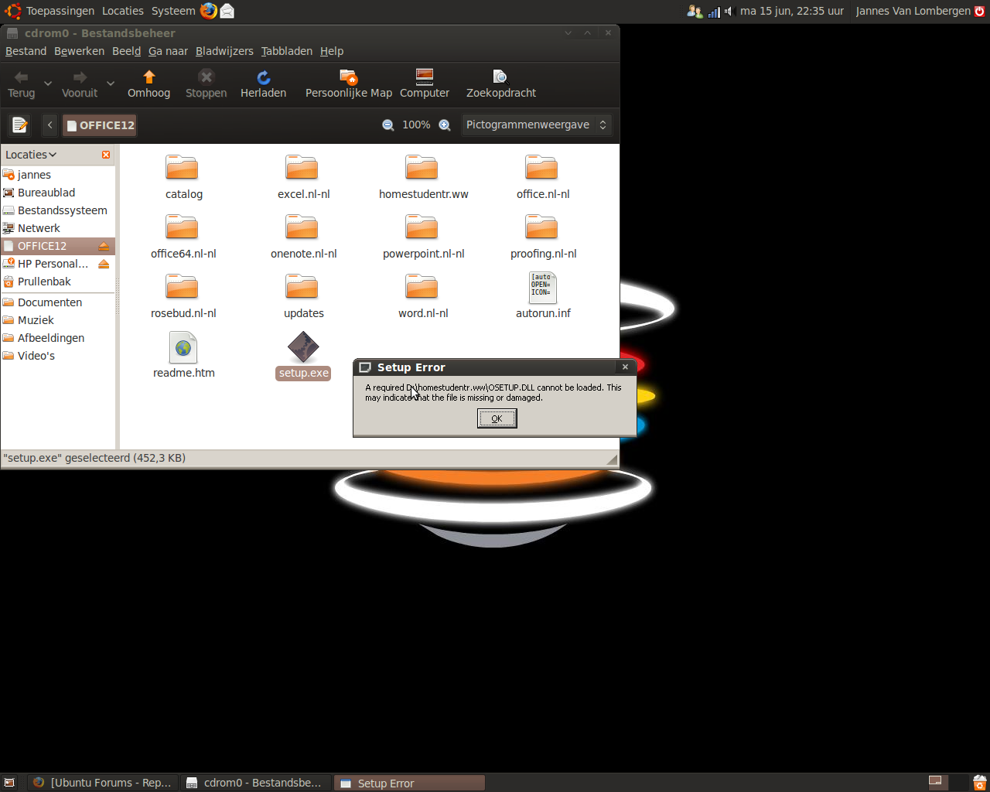Open the Toepassingen panel menu
The height and width of the screenshot is (792, 990).
click(x=60, y=11)
